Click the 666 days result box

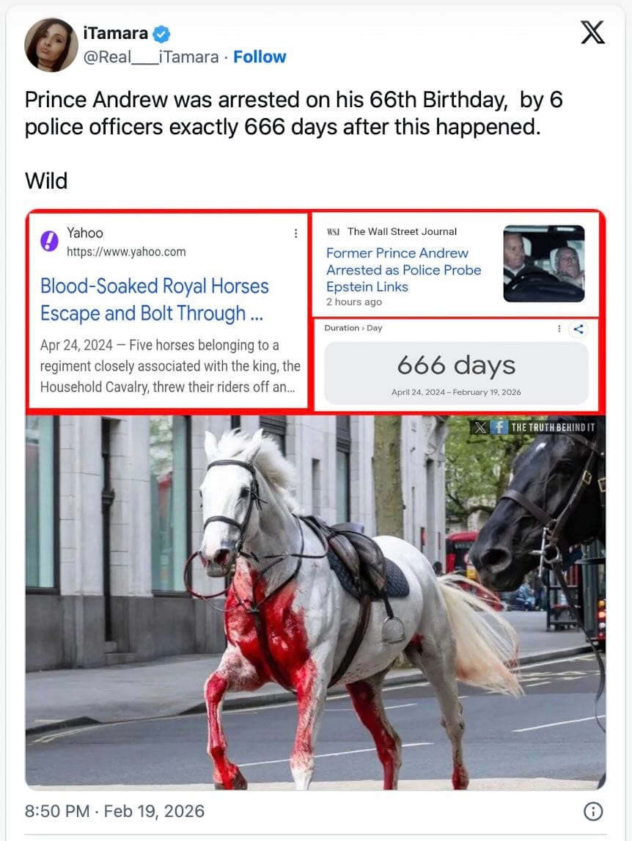coord(456,374)
